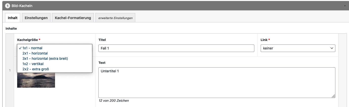This screenshot has width=349, height=107.
Task: Open the Link dropdown showing keiner
Action: tap(298, 48)
